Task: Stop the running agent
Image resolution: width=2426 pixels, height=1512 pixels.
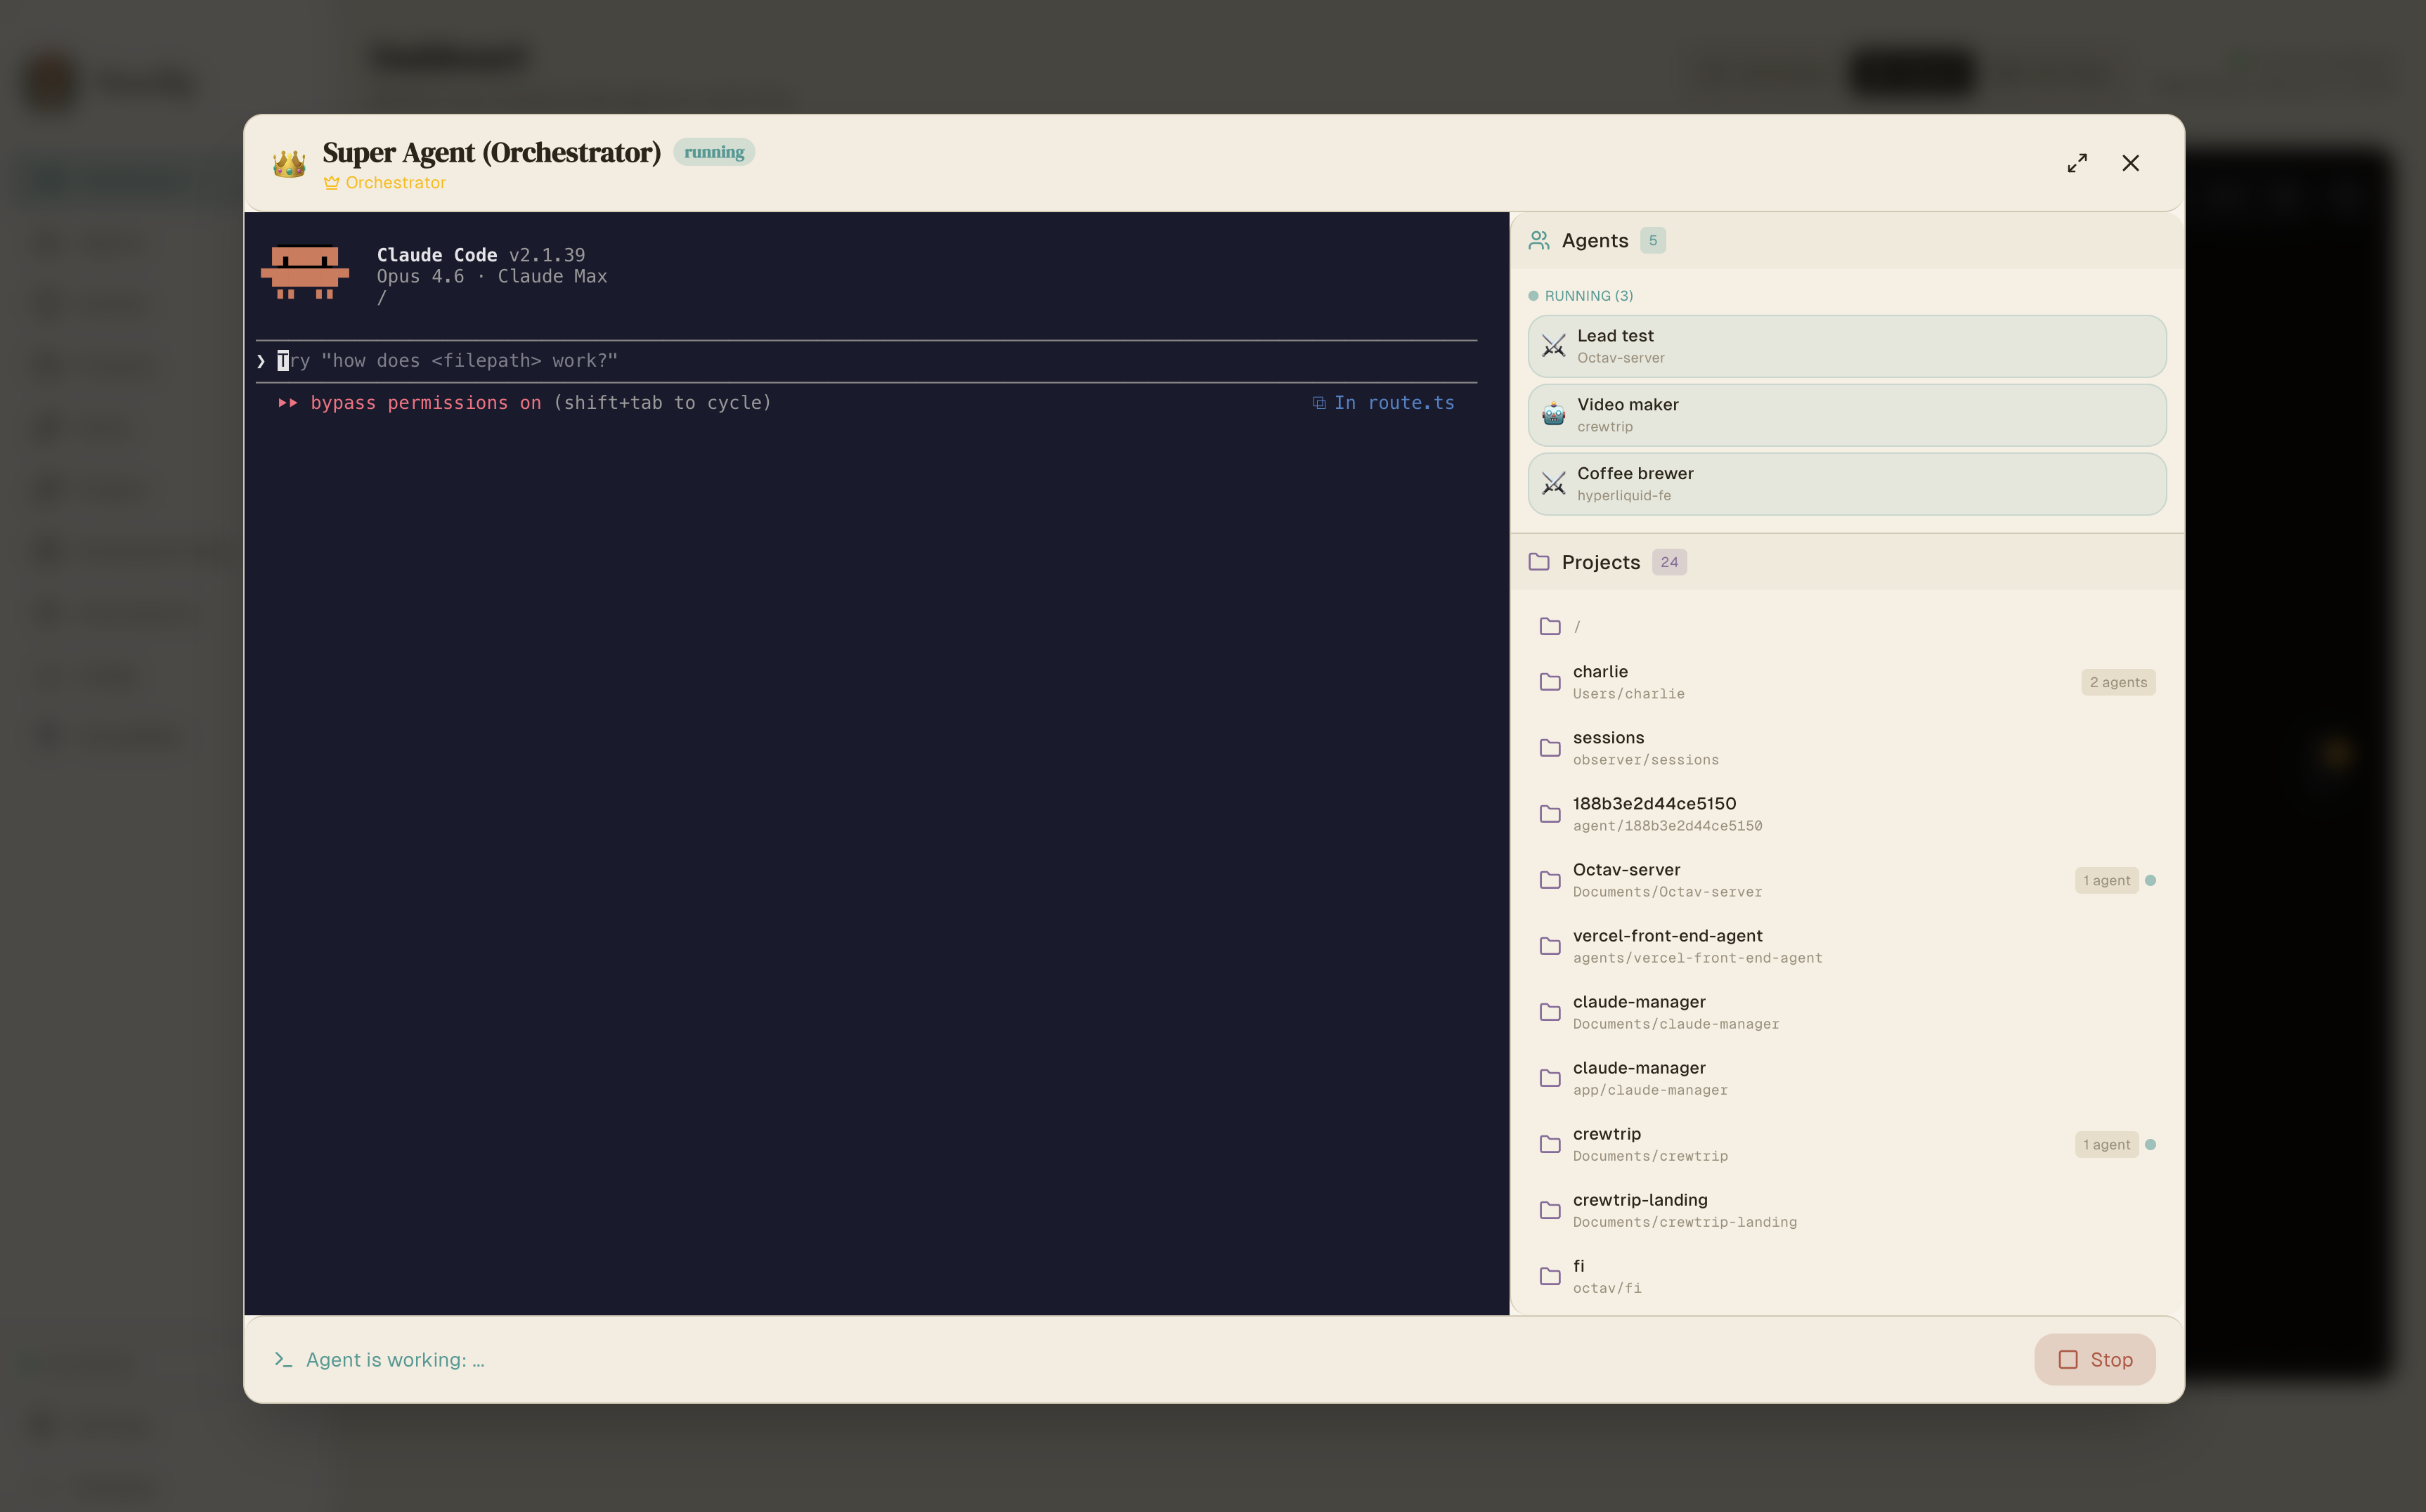Action: pyautogui.click(x=2094, y=1360)
